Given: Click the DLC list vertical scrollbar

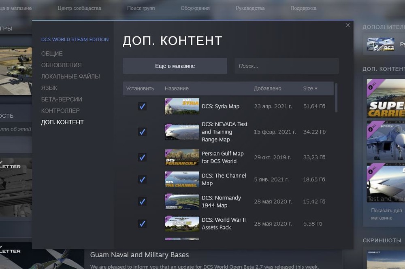Looking at the screenshot, I should [336, 97].
